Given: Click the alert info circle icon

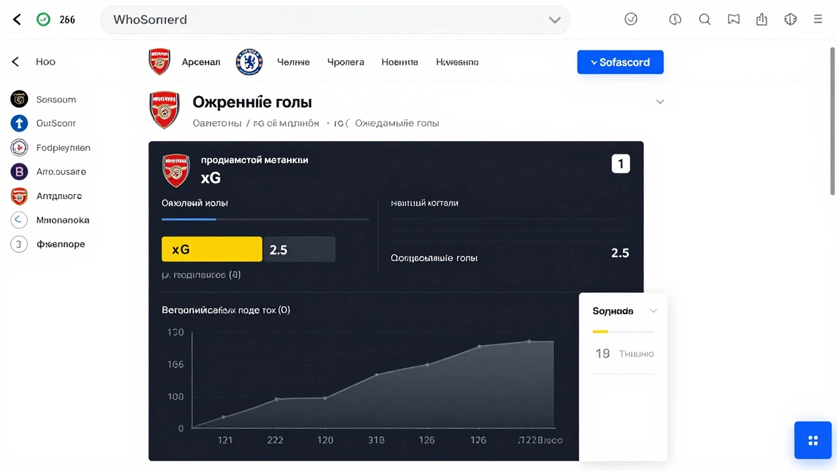Looking at the screenshot, I should (x=675, y=20).
